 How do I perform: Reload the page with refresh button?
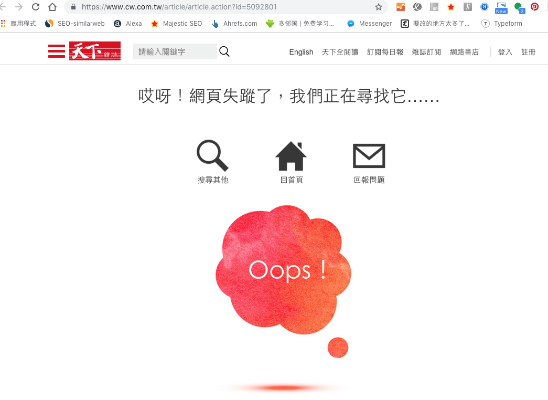click(x=36, y=7)
